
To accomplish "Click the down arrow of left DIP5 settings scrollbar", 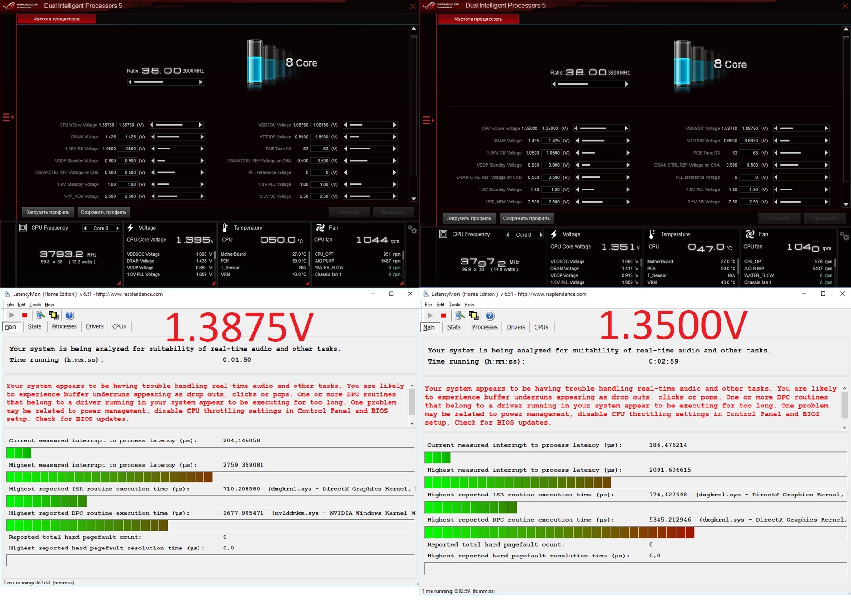I will click(413, 199).
